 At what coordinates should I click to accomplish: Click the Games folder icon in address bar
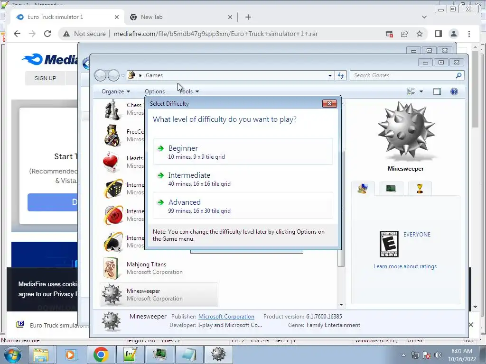tap(132, 75)
